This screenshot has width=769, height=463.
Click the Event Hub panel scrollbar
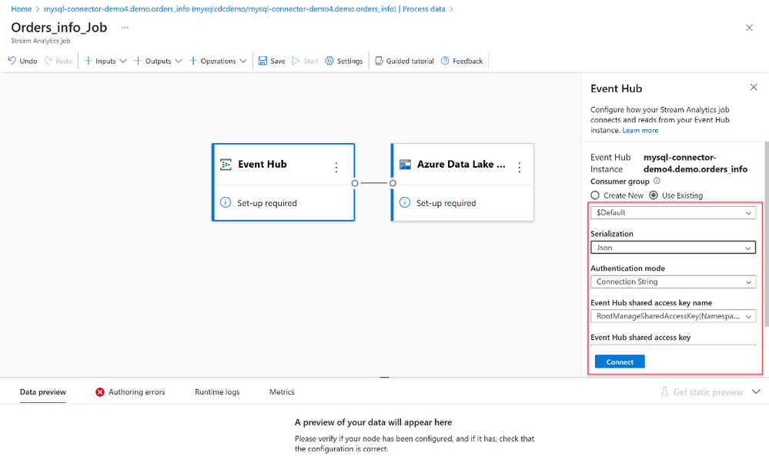(x=766, y=233)
